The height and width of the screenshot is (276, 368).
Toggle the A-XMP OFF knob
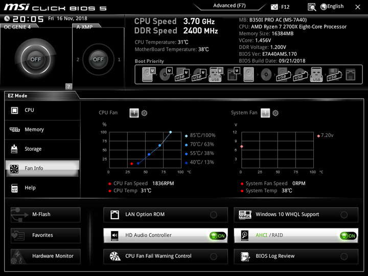[x=98, y=59]
